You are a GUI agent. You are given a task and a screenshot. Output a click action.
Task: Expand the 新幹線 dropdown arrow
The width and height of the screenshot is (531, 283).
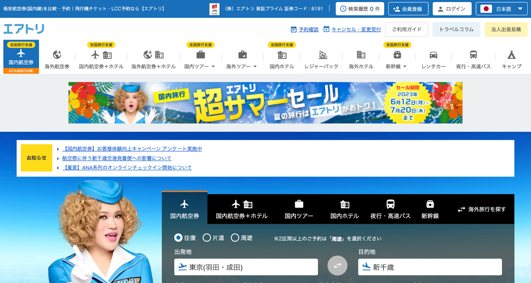click(405, 67)
